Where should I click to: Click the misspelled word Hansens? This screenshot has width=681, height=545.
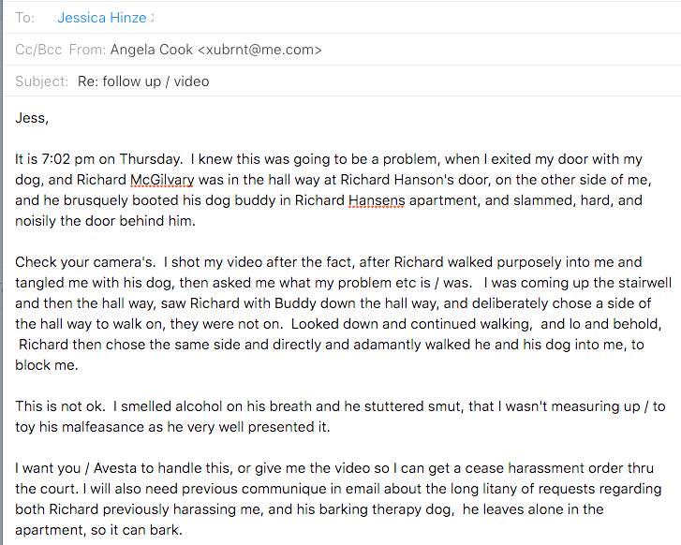coord(377,200)
